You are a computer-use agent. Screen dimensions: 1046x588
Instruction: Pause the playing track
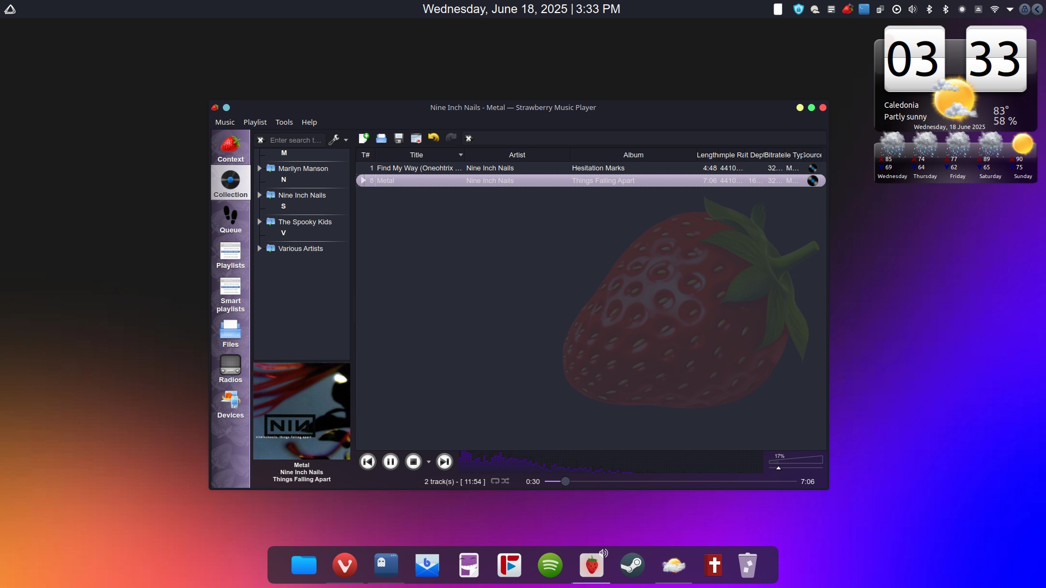[391, 462]
